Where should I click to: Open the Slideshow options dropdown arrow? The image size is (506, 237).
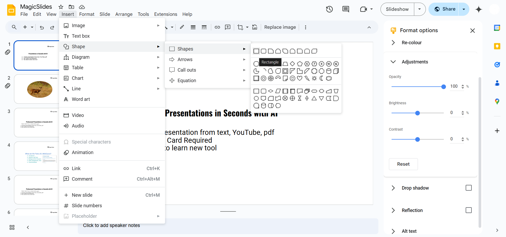coord(420,9)
